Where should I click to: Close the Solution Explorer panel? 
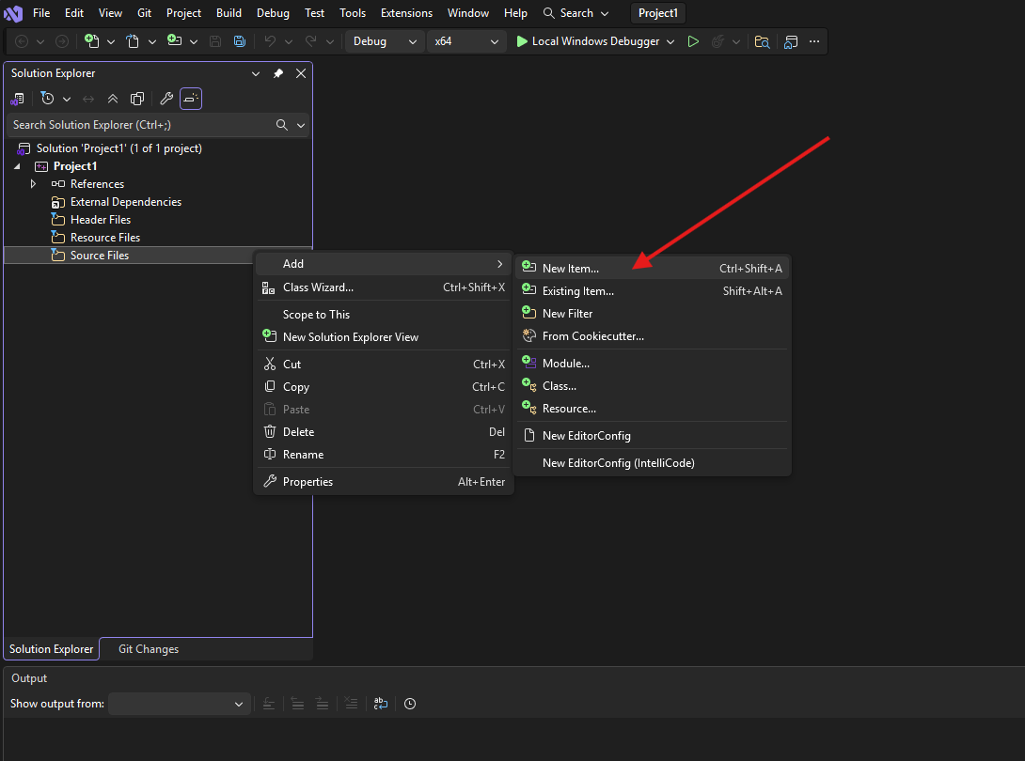pos(301,73)
